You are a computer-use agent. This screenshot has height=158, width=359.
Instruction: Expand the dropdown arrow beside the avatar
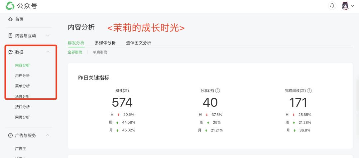pyautogui.click(x=353, y=6)
